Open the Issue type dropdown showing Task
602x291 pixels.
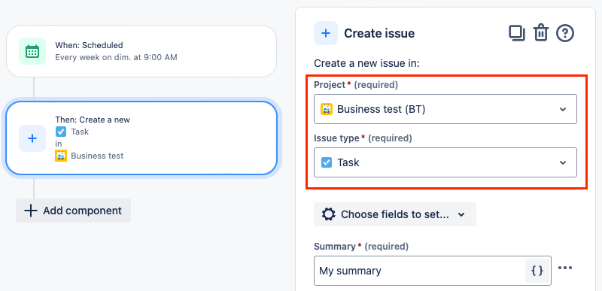pos(445,162)
